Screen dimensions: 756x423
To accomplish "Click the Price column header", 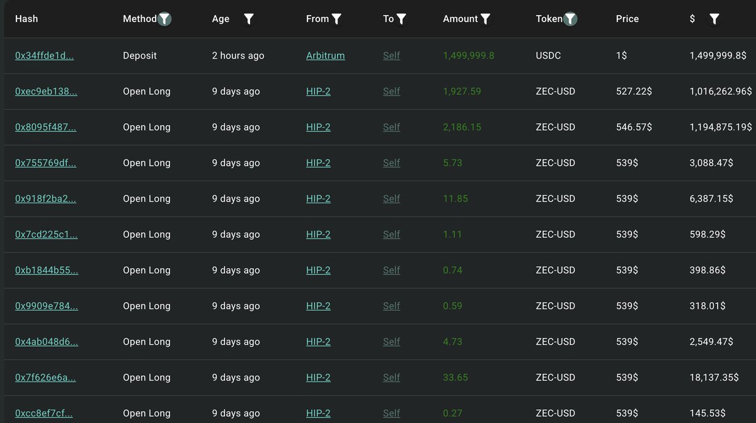I will coord(627,19).
